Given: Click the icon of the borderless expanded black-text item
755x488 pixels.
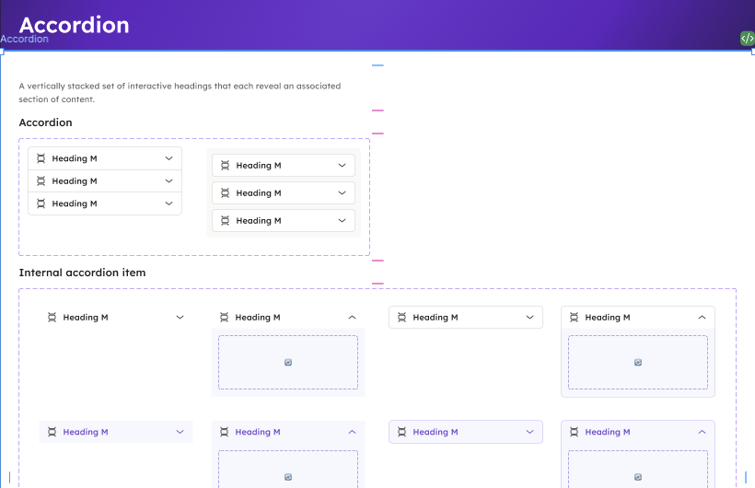Looking at the screenshot, I should (224, 318).
